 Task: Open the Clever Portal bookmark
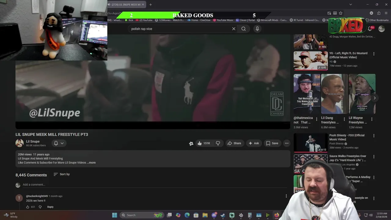245,20
